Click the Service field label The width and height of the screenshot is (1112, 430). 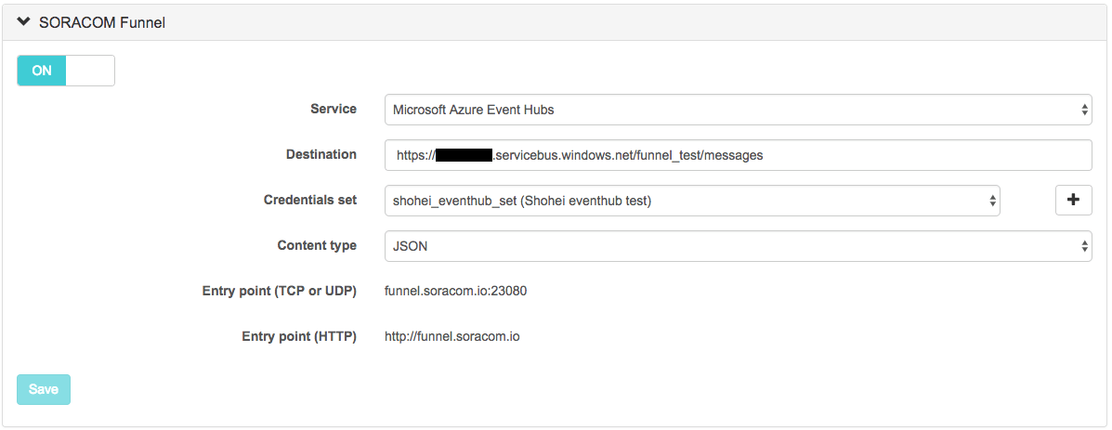(x=333, y=109)
